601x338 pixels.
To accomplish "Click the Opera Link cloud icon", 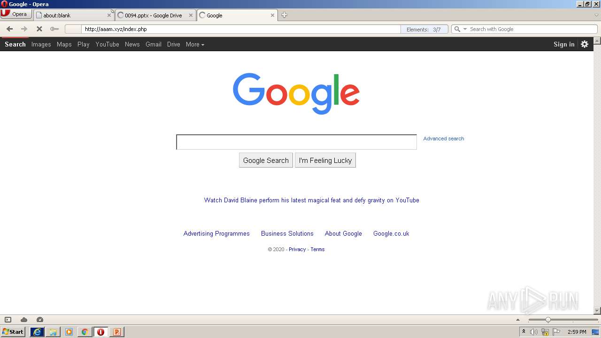I will coord(24,320).
